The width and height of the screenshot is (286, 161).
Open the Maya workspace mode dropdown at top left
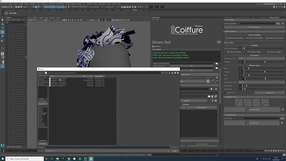tap(7, 7)
